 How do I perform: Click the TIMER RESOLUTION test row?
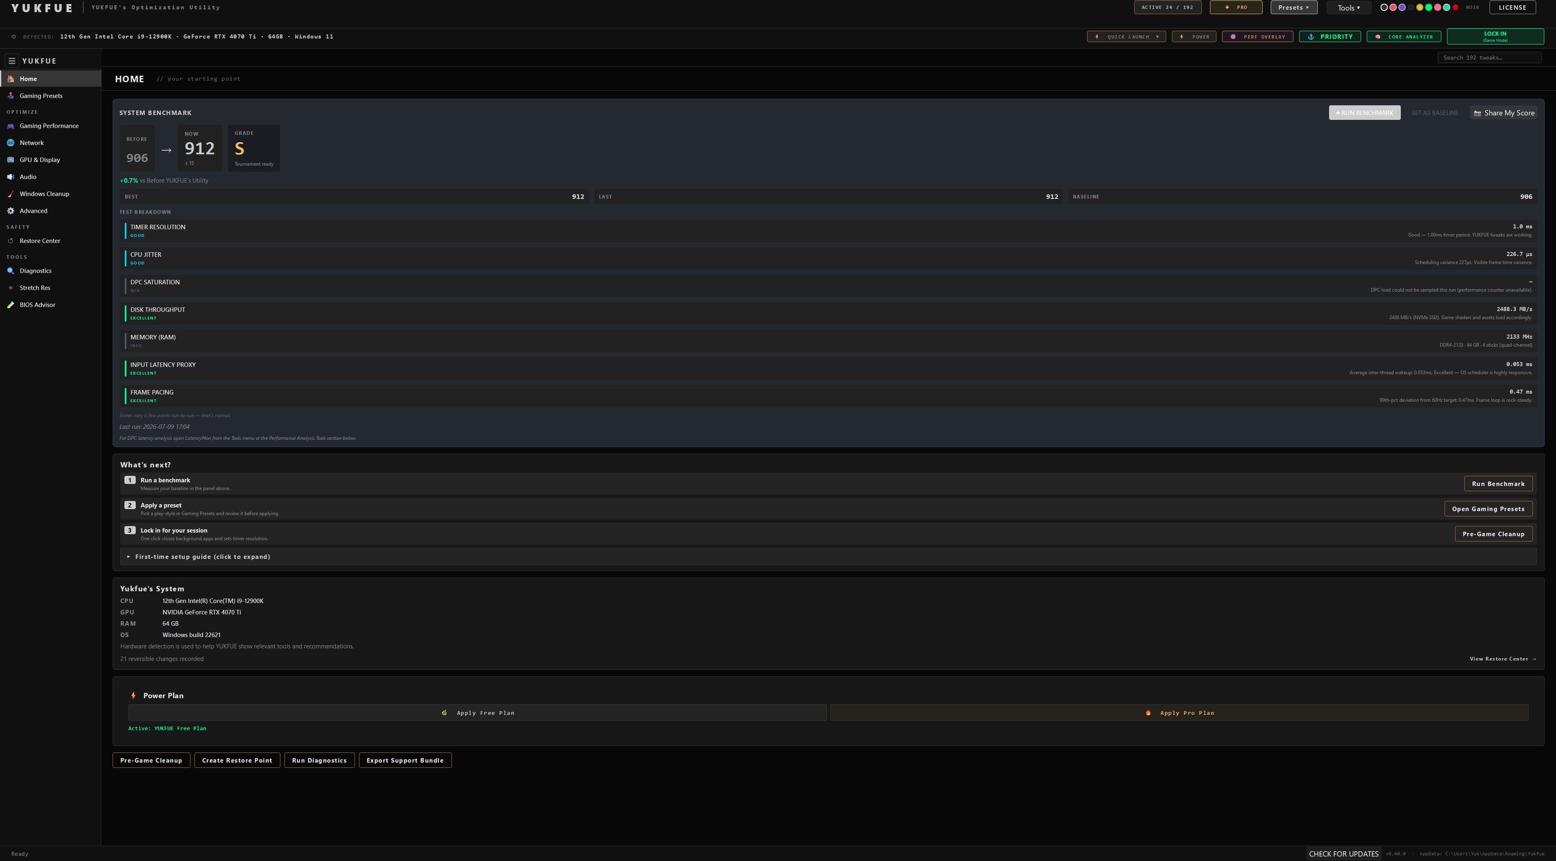[x=828, y=231]
